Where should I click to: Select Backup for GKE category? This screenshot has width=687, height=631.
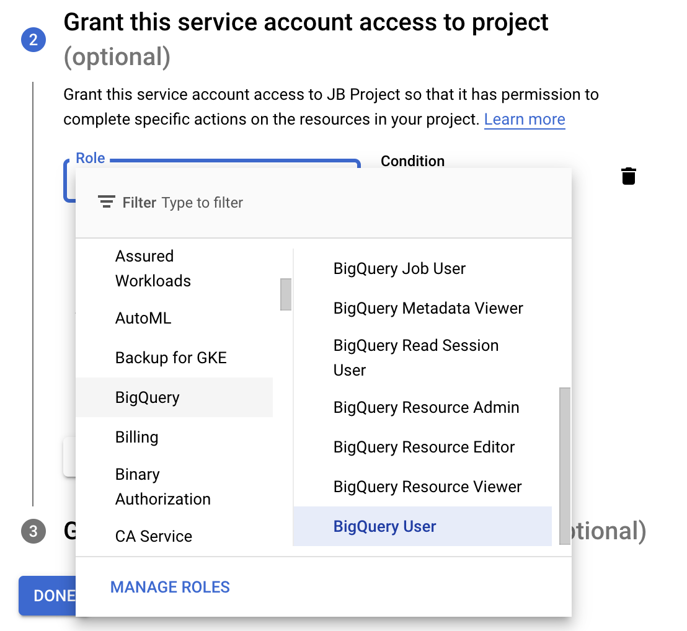[x=171, y=358]
